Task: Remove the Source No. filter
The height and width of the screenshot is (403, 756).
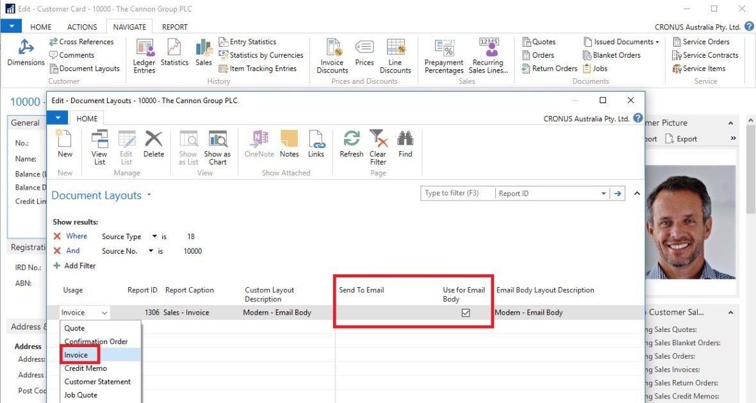Action: coord(57,251)
